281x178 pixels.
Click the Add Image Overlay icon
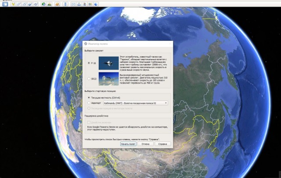coord(30,4)
